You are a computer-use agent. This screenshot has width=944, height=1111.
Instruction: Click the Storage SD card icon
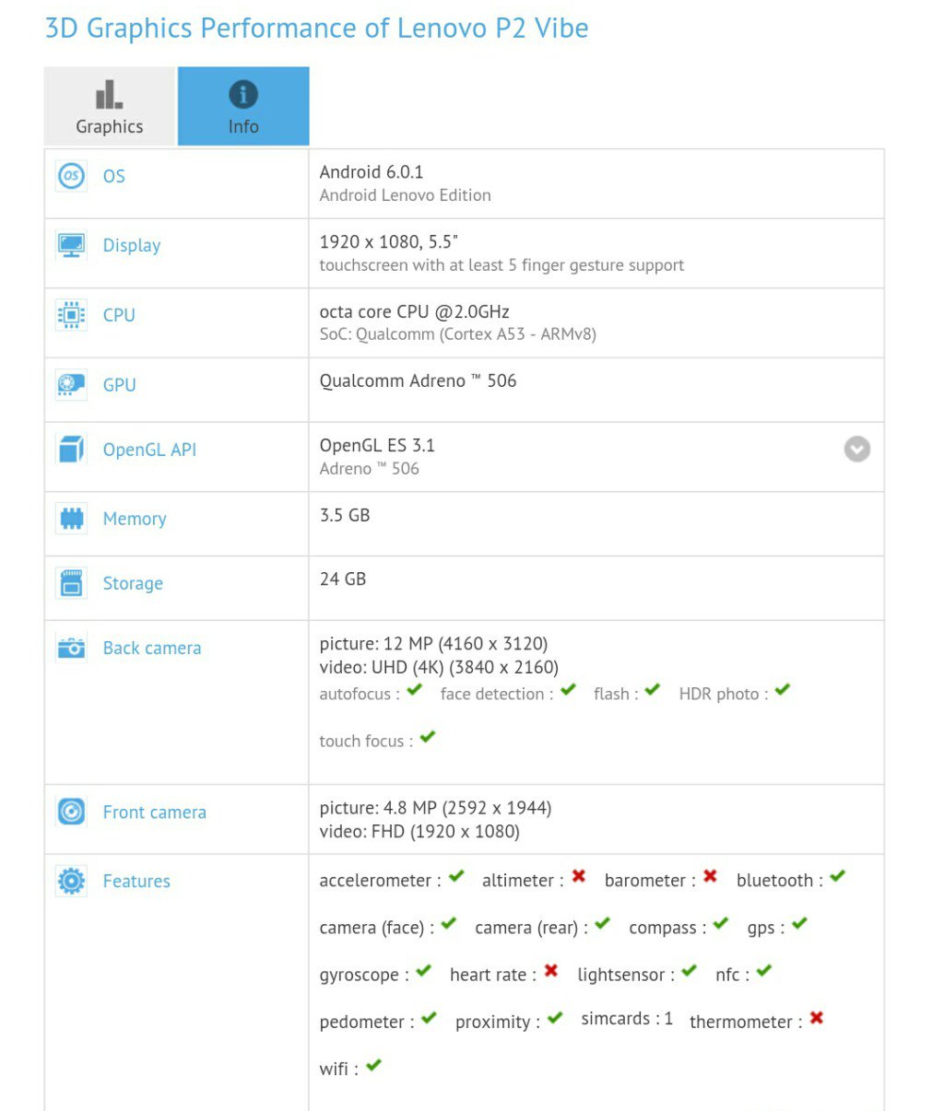(x=71, y=583)
